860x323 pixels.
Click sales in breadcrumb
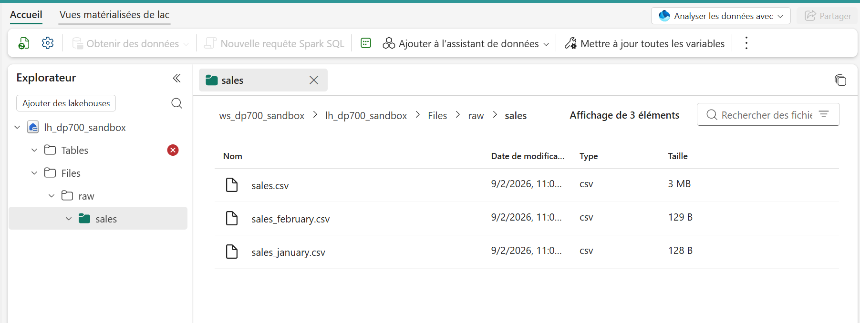point(516,115)
